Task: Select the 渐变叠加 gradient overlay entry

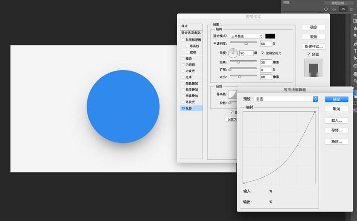Action: point(191,90)
